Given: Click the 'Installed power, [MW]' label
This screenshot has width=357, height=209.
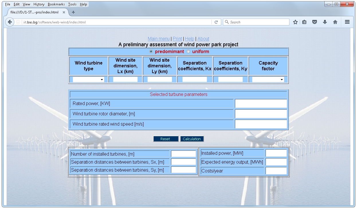Looking at the screenshot, I should [x=222, y=153].
